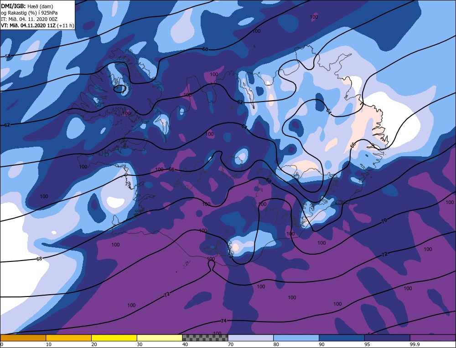
Task: Click the '58' height contour label
Action: coord(8,56)
